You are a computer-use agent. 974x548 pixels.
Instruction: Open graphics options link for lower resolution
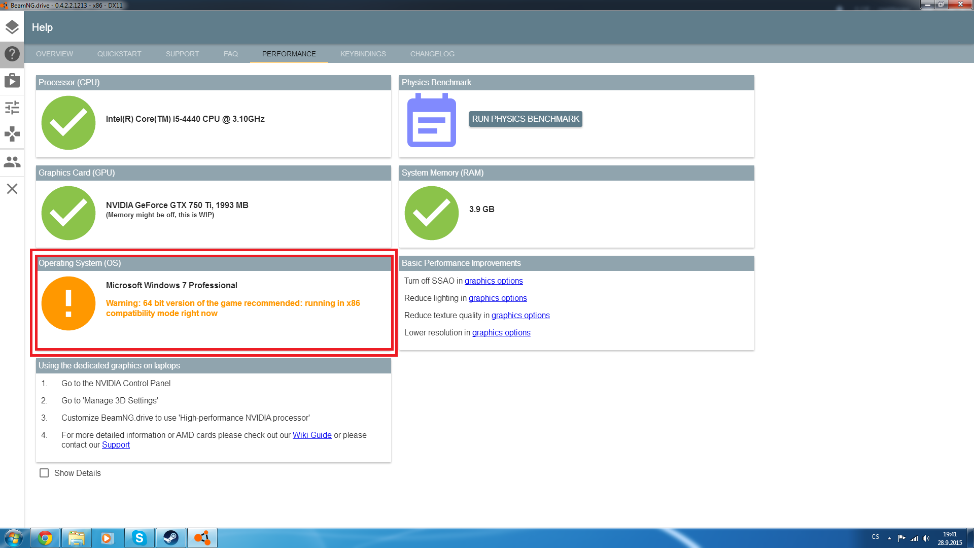point(501,332)
